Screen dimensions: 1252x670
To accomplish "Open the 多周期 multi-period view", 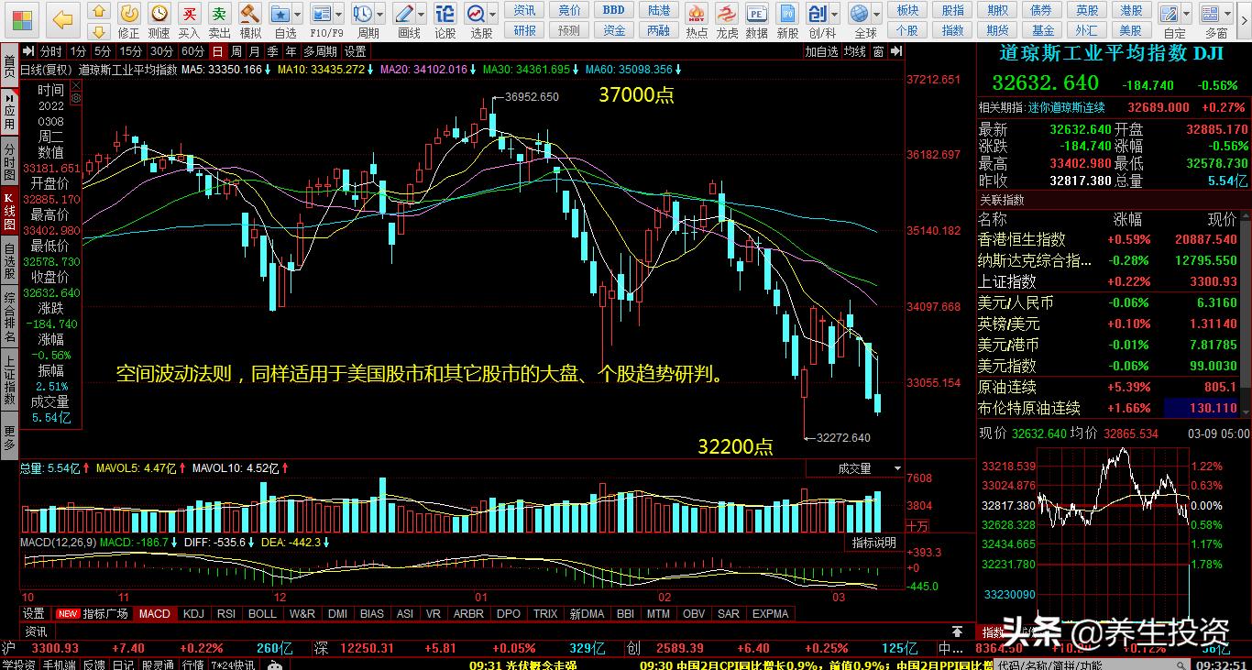I will [320, 51].
